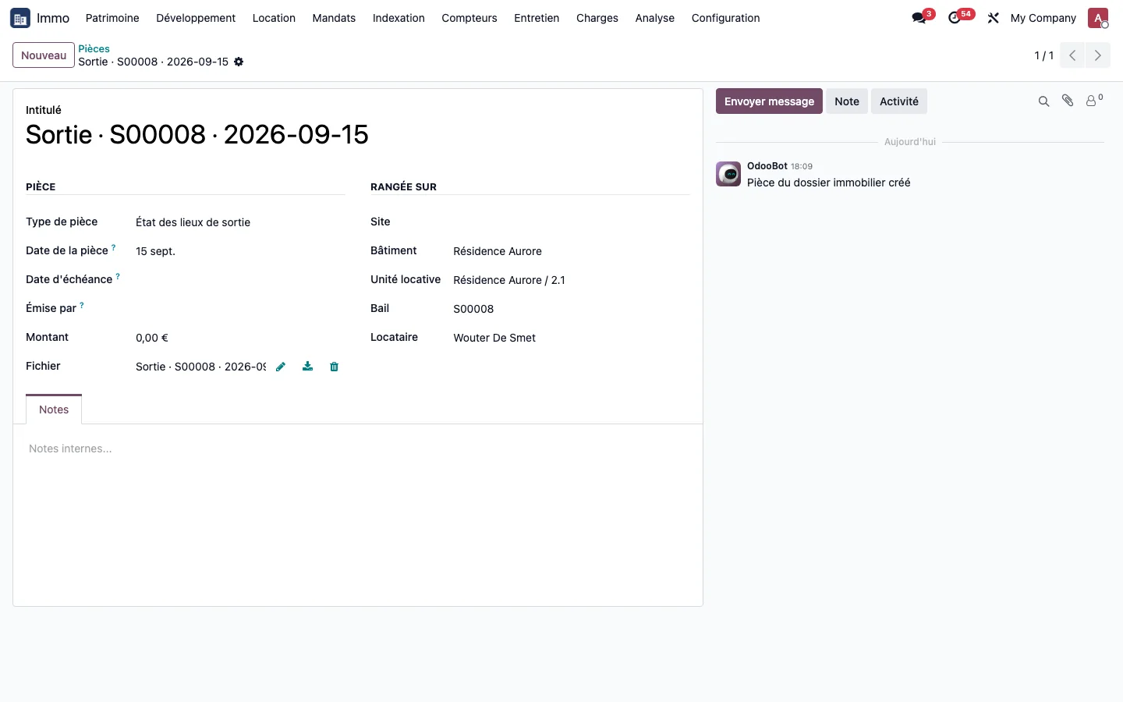
Task: Open the empty Site selection field
Action: pos(572,222)
